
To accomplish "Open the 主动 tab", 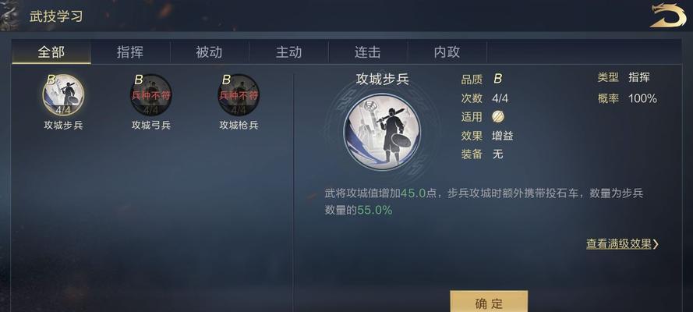I will coord(288,52).
